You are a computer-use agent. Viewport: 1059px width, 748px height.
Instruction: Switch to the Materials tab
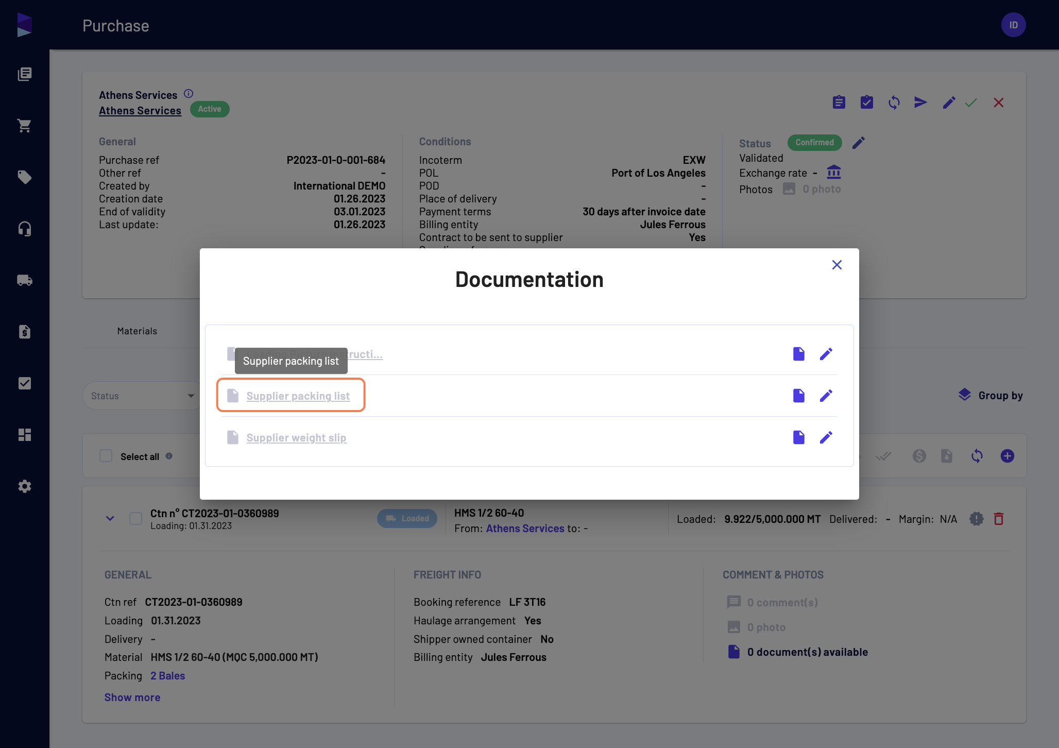137,331
